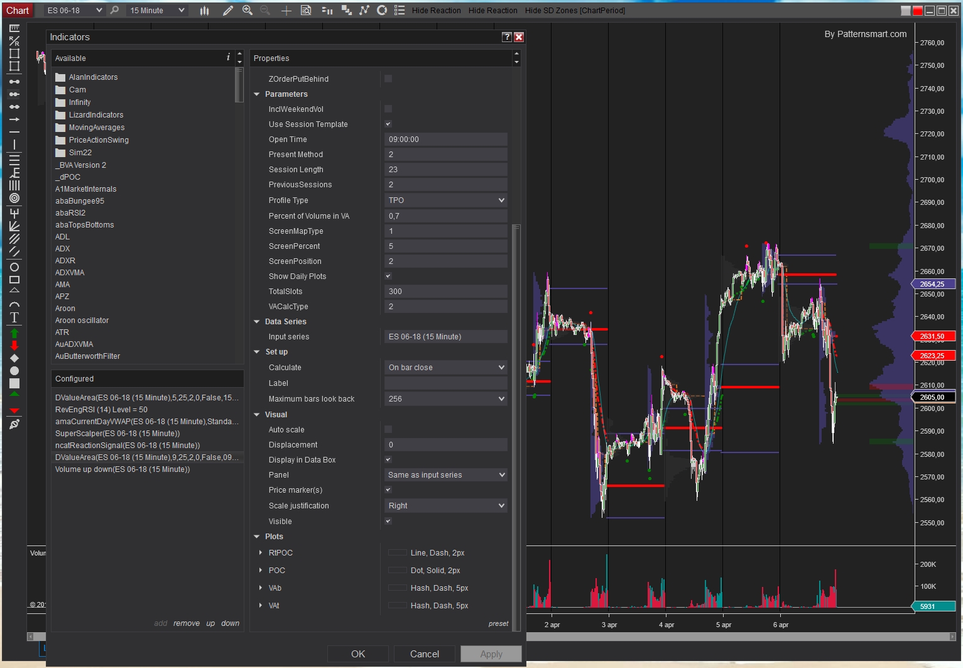Open the Panel dropdown
963x668 pixels.
(446, 475)
